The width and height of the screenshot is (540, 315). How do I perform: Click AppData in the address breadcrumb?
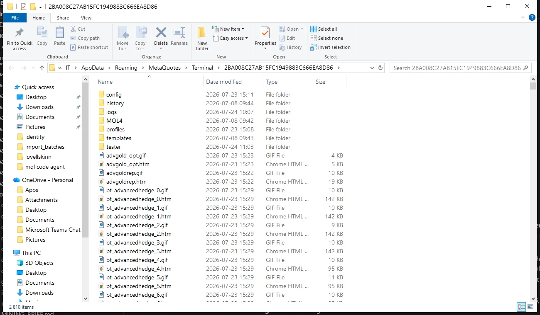[x=92, y=68]
